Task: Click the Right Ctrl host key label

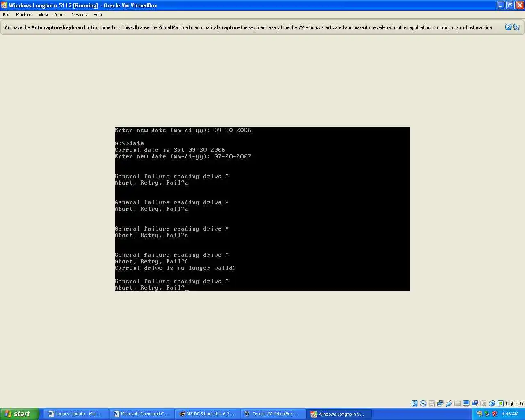Action: coord(515,404)
